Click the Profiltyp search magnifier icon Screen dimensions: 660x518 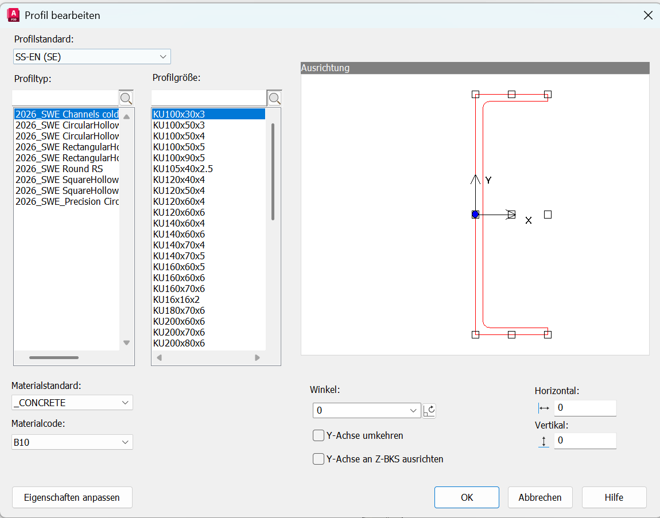coord(126,98)
